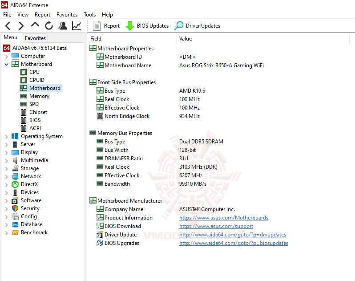This screenshot has width=355, height=281.
Task: Click the Report document icon in the toolbar
Action: coord(97,26)
